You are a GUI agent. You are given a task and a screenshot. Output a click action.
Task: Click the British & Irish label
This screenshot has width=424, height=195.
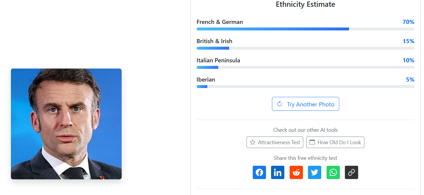(x=214, y=41)
